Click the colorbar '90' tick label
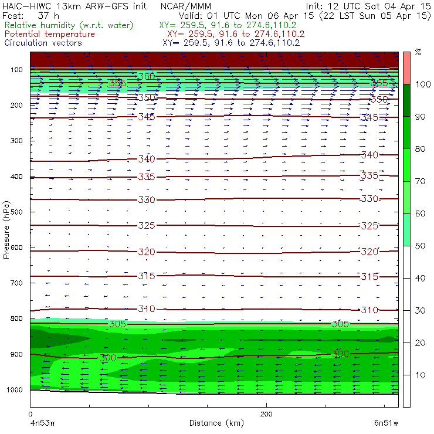This screenshot has height=434, width=434. click(x=420, y=117)
